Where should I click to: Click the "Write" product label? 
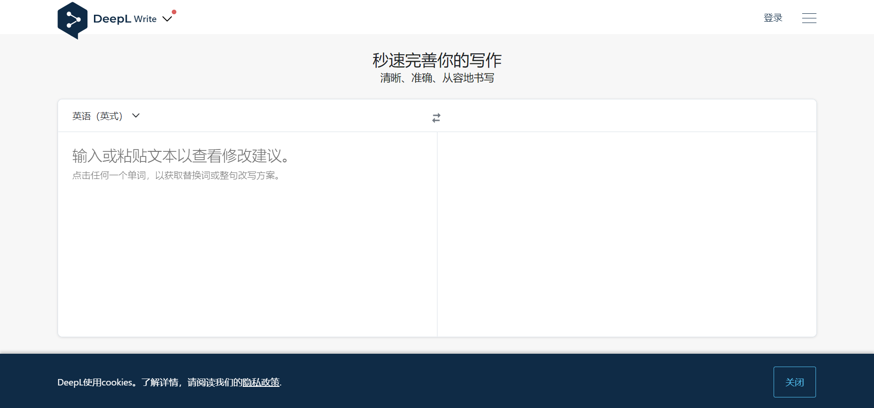(145, 19)
